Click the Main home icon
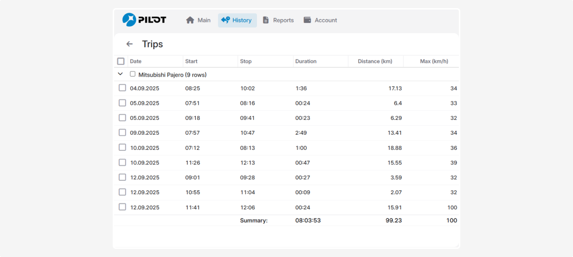Viewport: 573px width, 257px height. pyautogui.click(x=190, y=20)
